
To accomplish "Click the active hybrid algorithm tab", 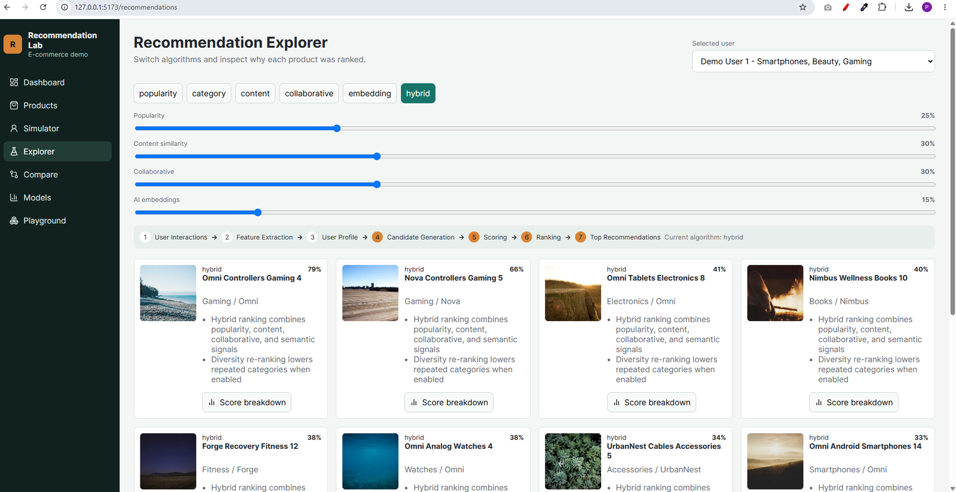I will (418, 93).
